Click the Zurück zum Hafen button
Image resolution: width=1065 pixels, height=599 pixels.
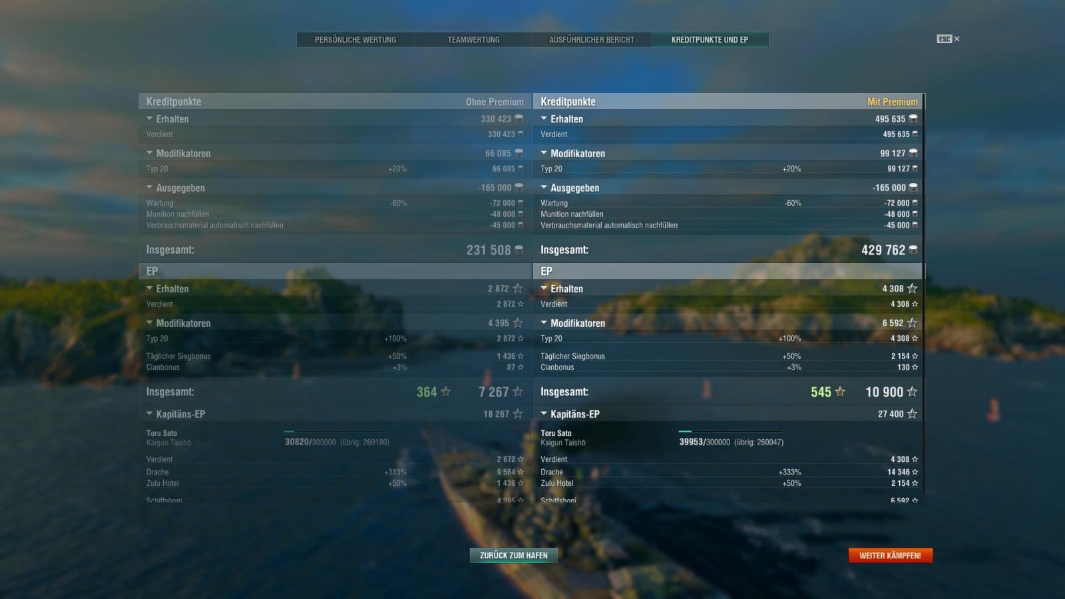(x=514, y=555)
